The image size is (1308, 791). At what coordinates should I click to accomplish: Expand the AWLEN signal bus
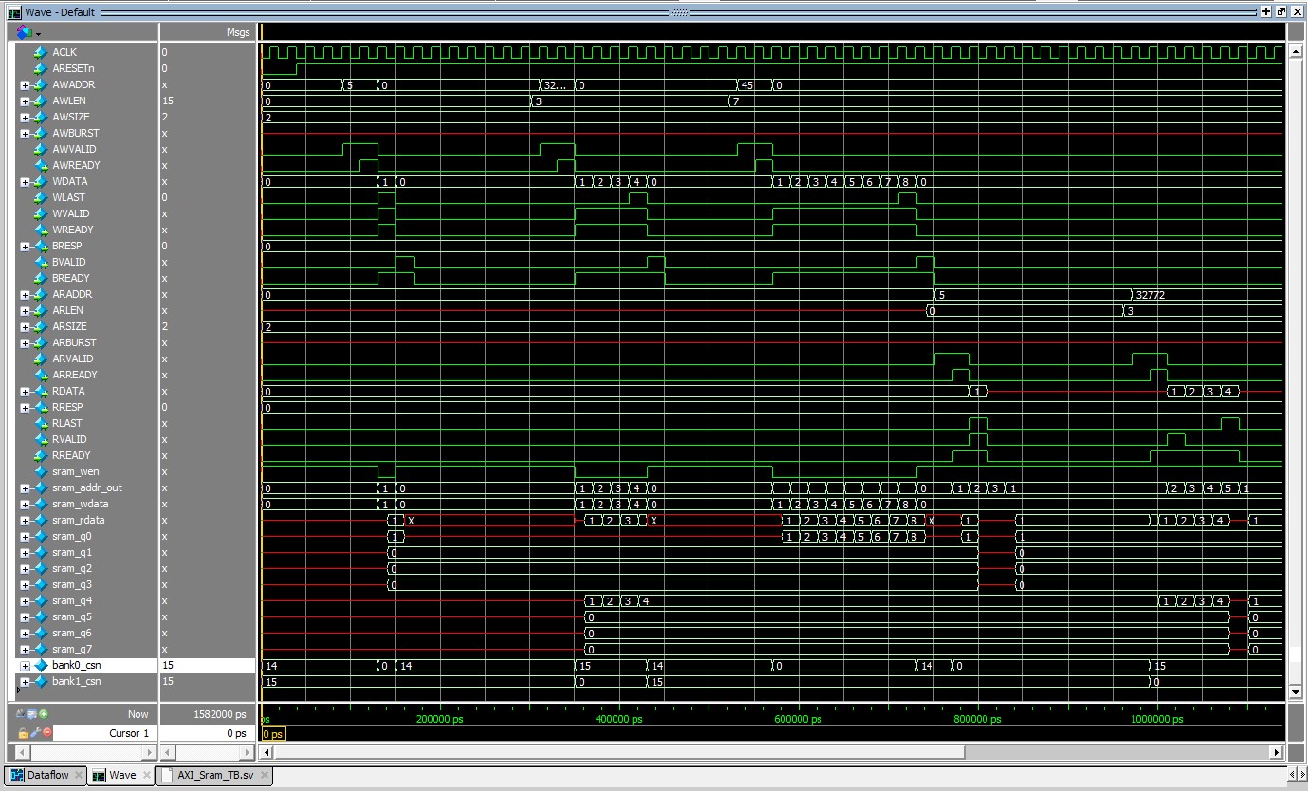(25, 101)
